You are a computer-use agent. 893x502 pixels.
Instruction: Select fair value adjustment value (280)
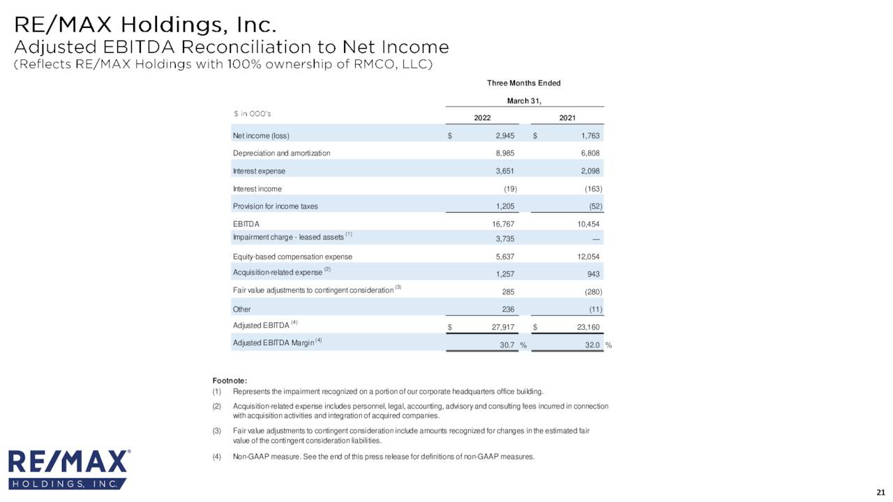[x=593, y=292]
